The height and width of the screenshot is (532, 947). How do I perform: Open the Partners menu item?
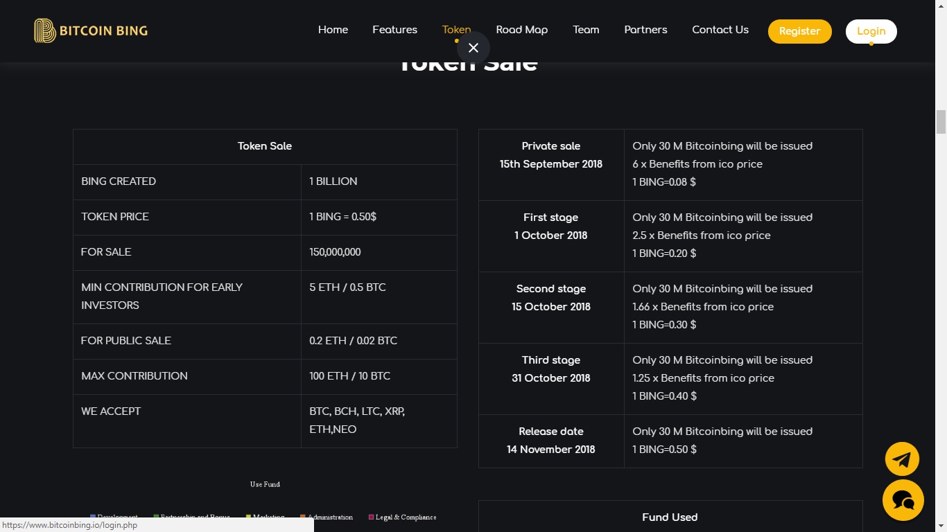coord(645,30)
